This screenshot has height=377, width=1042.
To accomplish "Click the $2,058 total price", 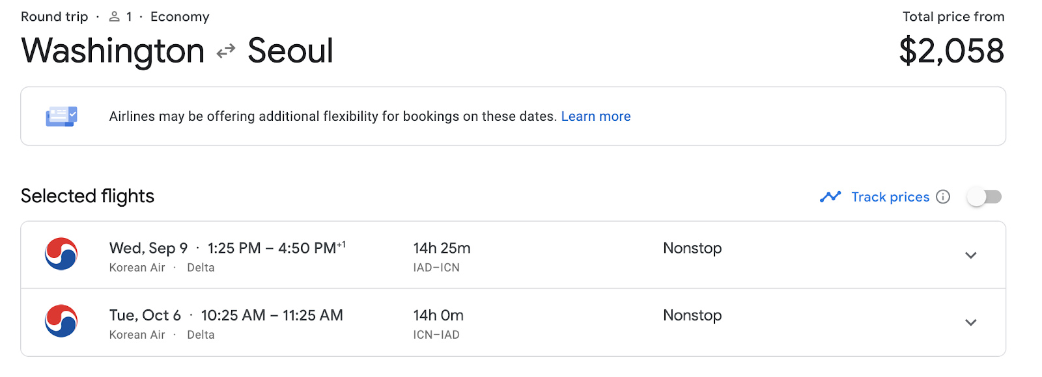I will tap(951, 51).
